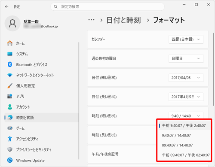Screen dimensions: 215x167
Task: Open ホーム settings page
Action: click(42, 43)
